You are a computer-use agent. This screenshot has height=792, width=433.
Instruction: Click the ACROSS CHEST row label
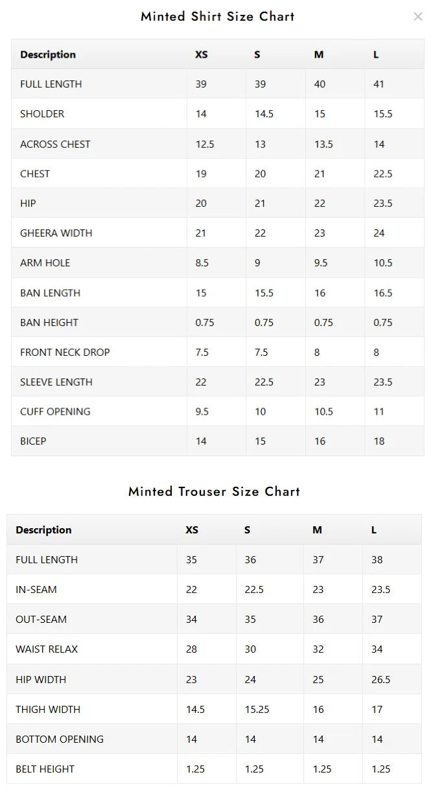[55, 144]
